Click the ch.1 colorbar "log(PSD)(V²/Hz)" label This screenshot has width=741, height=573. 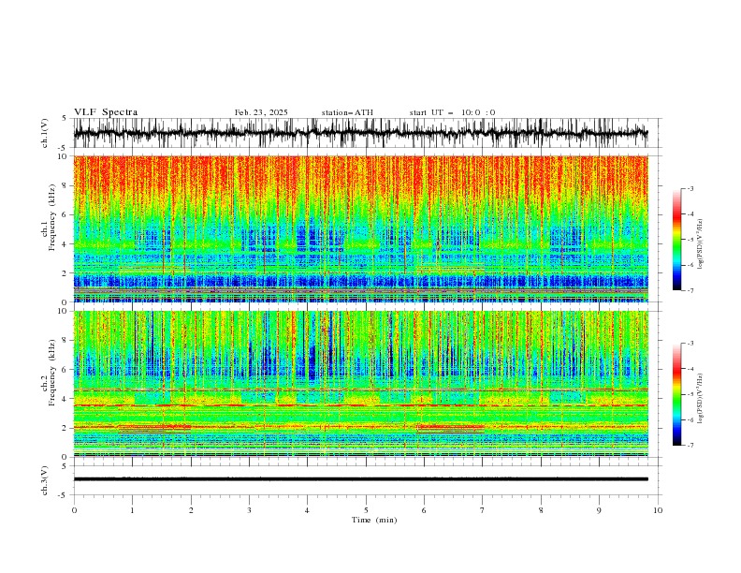click(x=700, y=244)
